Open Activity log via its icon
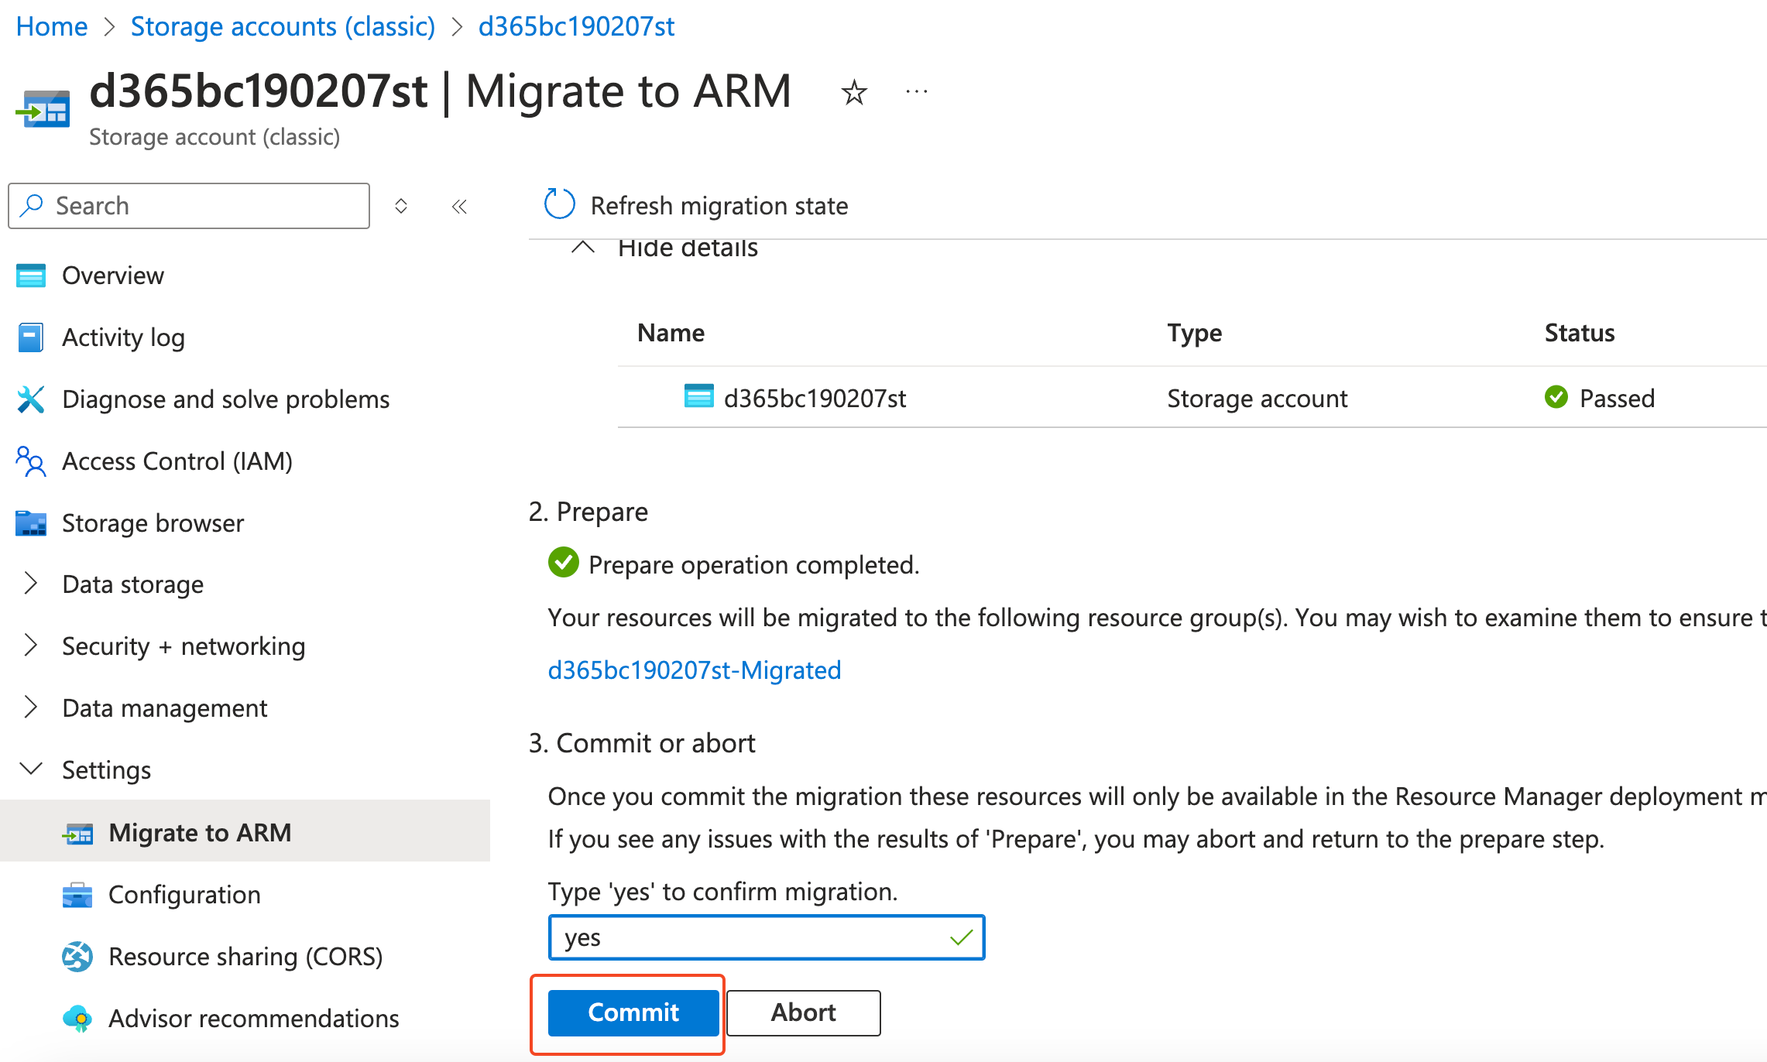Image resolution: width=1767 pixels, height=1062 pixels. pyautogui.click(x=31, y=337)
